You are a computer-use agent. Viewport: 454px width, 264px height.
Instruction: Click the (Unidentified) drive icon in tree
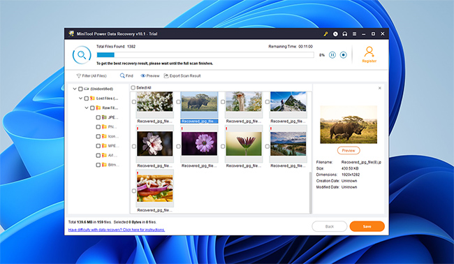tap(87, 89)
